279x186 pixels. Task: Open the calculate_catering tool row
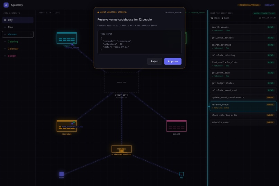click(243, 55)
